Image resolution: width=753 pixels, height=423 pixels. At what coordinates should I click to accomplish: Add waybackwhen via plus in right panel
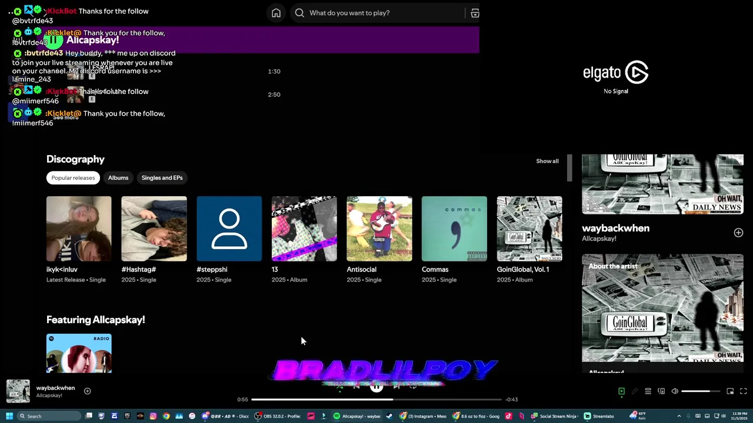click(738, 233)
